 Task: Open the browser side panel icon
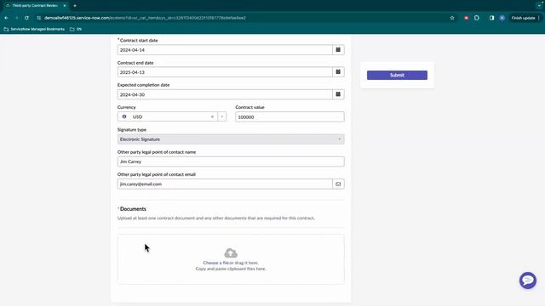click(x=491, y=18)
